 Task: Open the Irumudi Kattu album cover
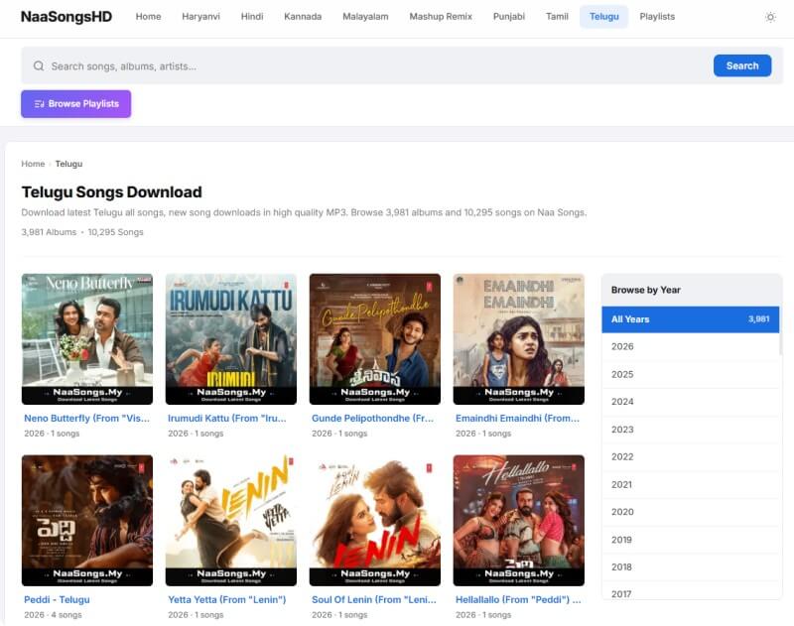tap(231, 339)
